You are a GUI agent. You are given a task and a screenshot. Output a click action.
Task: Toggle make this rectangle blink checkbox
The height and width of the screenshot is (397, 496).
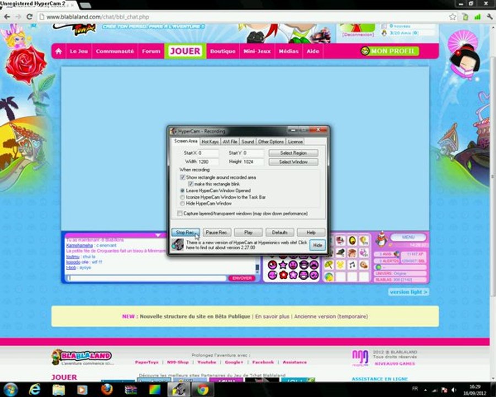click(x=191, y=184)
